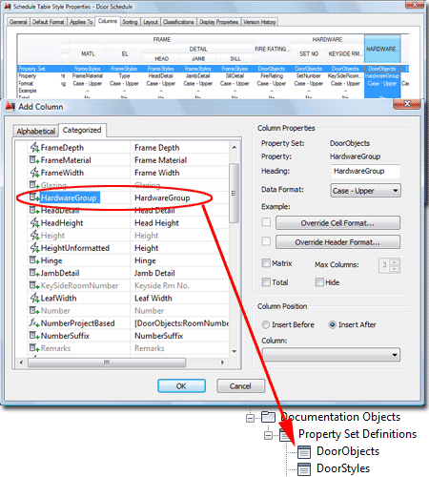429x477 pixels.
Task: Click the FrameMaterial manual property icon
Action: [34, 159]
